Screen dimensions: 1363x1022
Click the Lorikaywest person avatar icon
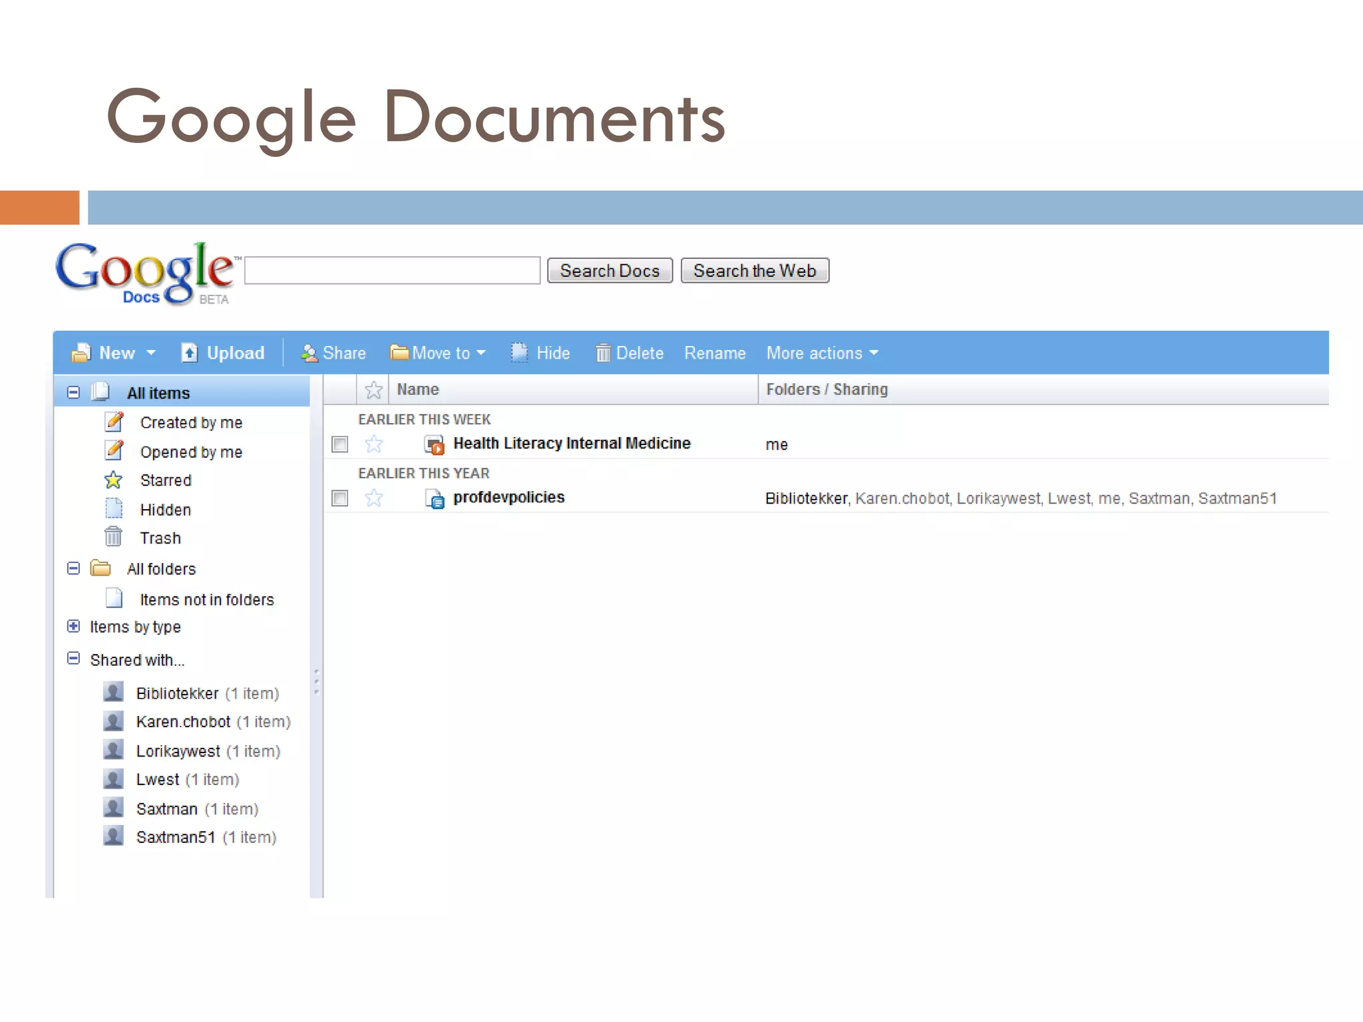point(114,750)
